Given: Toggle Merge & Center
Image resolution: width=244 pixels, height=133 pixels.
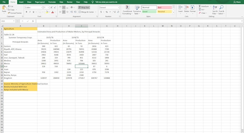Looking at the screenshot, I should tap(86, 12).
